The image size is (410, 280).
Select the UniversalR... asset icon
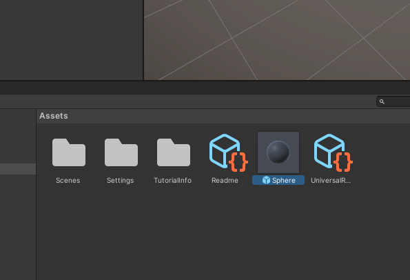(333, 152)
